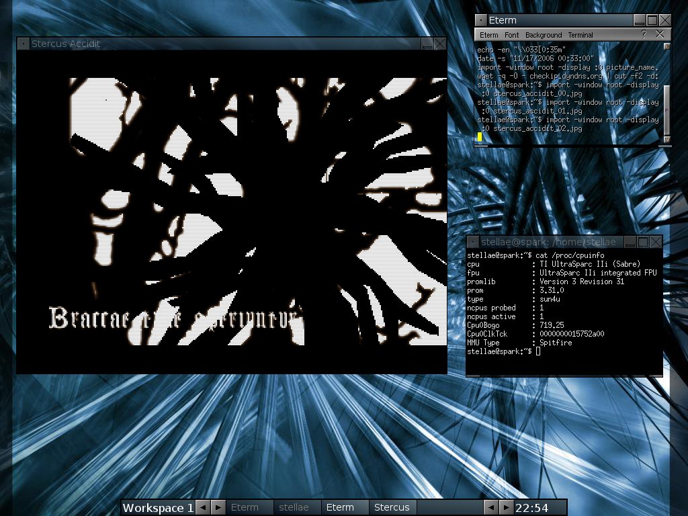Click the 'wget -q -O' line in Eterm
The image size is (688, 516).
[x=568, y=76]
